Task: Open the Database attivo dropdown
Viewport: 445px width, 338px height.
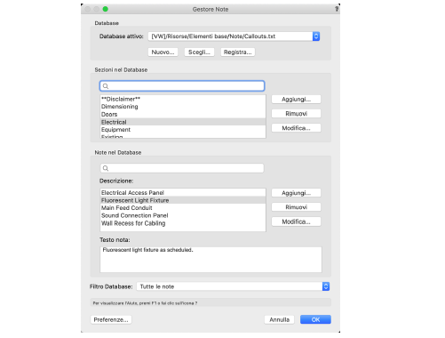Action: (234, 36)
